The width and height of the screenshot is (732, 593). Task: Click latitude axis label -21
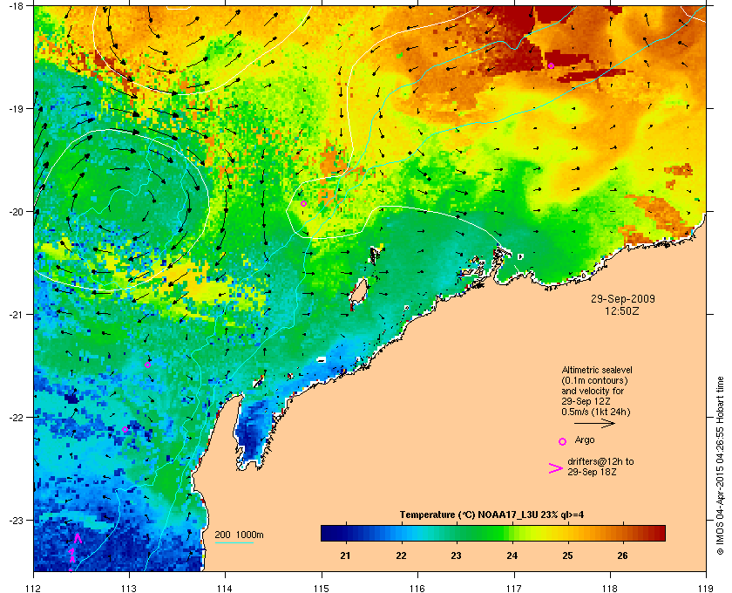[16, 314]
